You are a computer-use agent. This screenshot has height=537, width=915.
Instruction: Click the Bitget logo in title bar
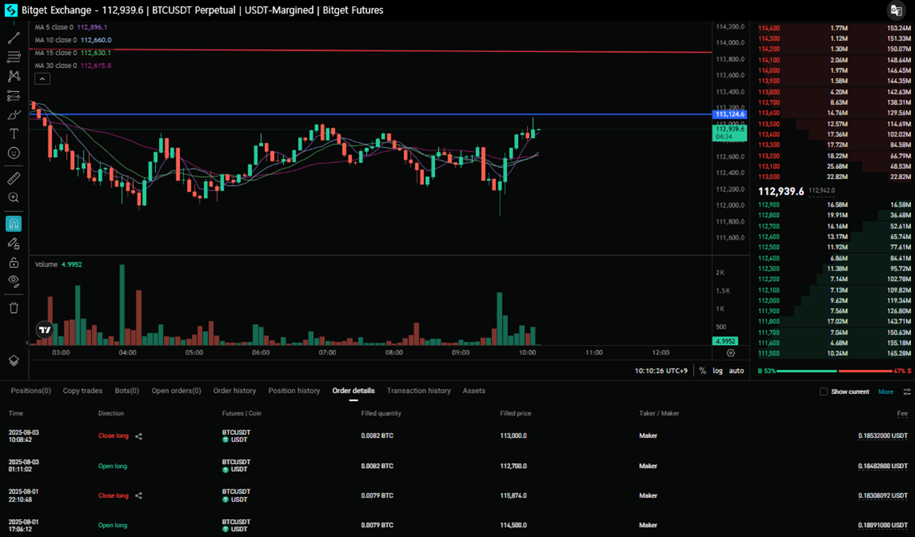[x=11, y=10]
